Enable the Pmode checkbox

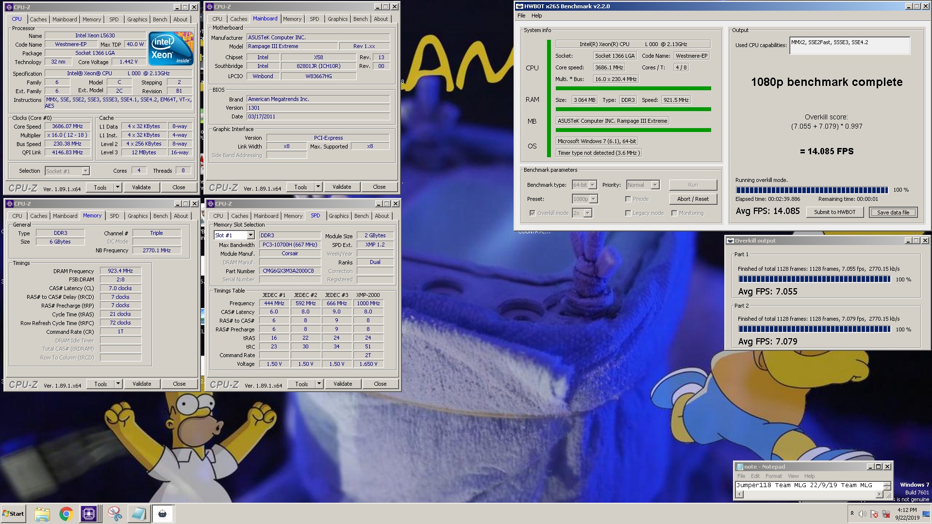pos(628,199)
